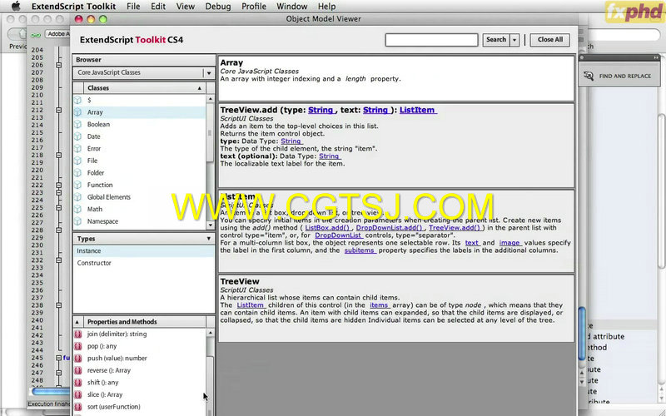This screenshot has width=666, height=416.
Task: Click the Classes list scroll-down arrow
Action: click(x=210, y=225)
